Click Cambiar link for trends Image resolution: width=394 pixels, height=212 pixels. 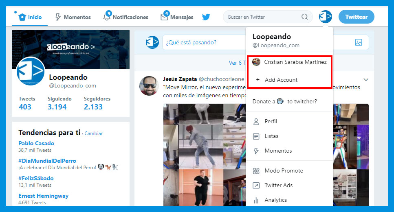point(93,133)
